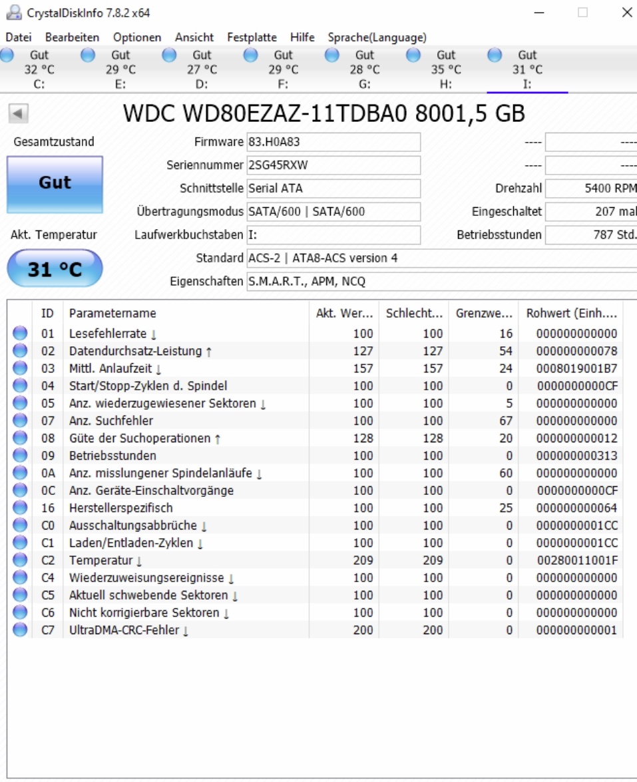Click status orb of Start/Stopp-Zyklen row
637x782 pixels.
pyautogui.click(x=20, y=385)
